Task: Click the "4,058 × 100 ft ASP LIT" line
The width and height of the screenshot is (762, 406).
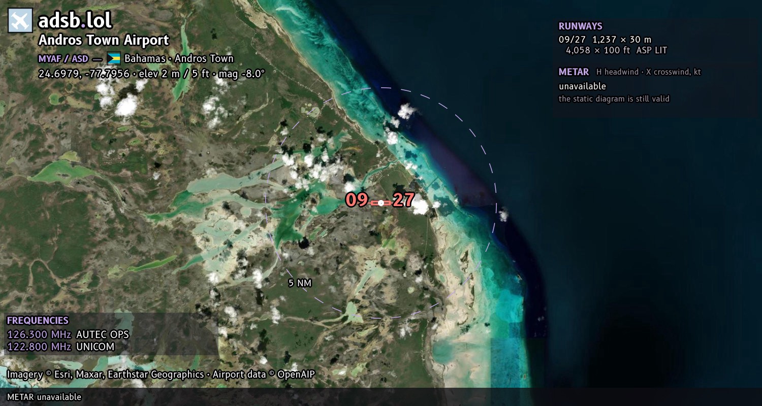Action: click(x=616, y=50)
